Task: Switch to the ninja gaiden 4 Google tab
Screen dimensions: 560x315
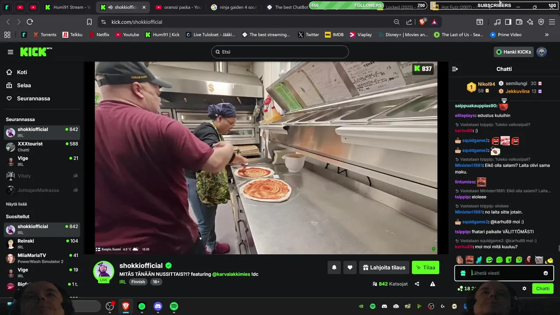Action: 234,7
